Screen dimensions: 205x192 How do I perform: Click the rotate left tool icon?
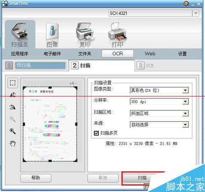pos(13,94)
